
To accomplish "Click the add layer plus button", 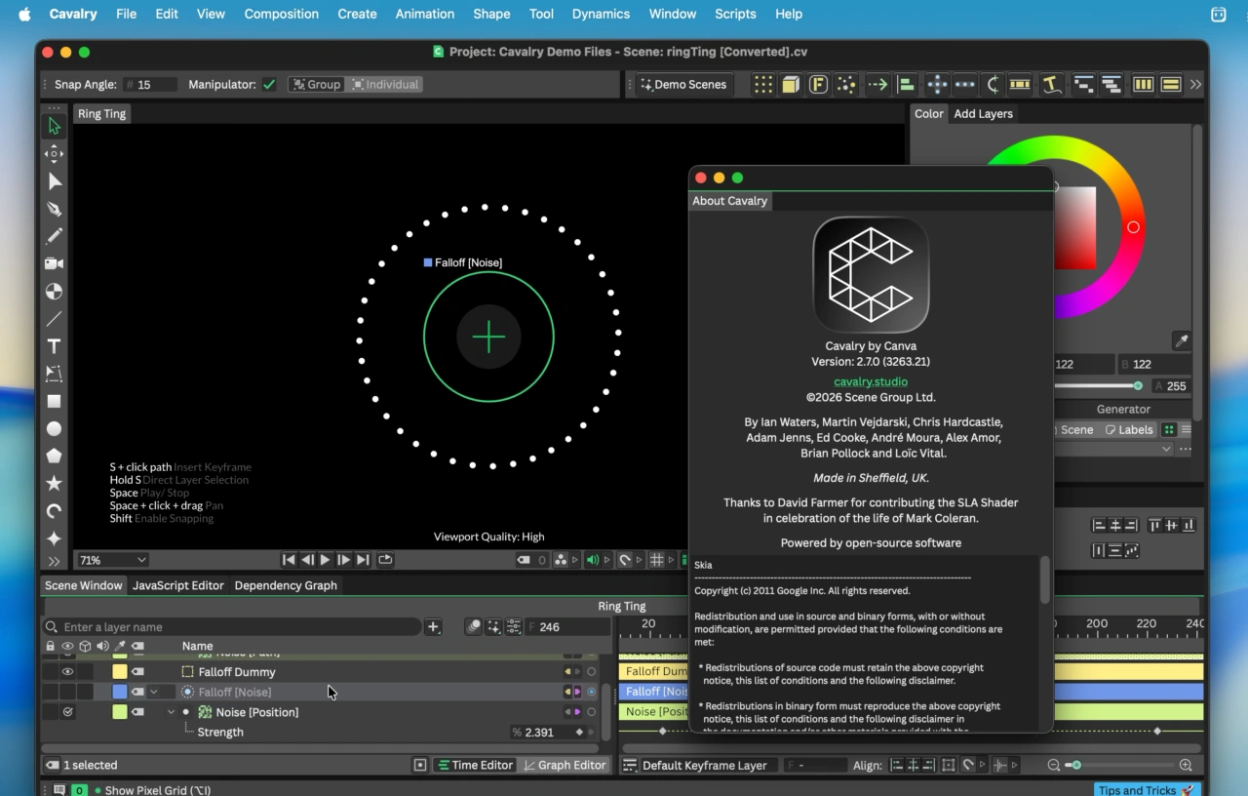I will 434,627.
